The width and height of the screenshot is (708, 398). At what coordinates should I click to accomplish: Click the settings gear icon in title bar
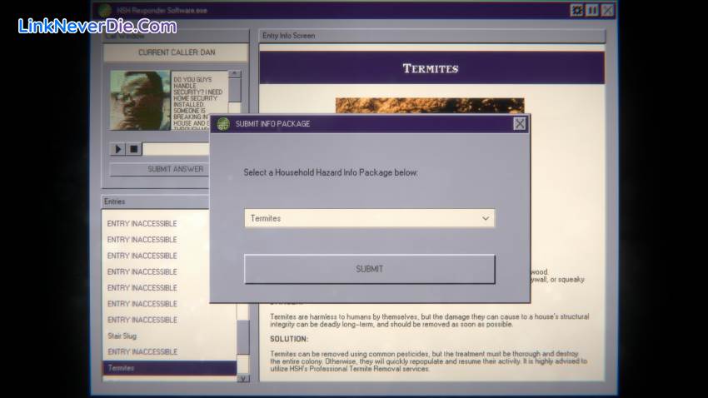pos(576,10)
